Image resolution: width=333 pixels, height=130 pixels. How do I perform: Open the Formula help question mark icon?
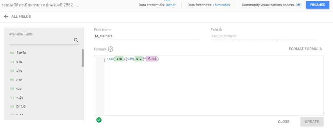(x=111, y=49)
